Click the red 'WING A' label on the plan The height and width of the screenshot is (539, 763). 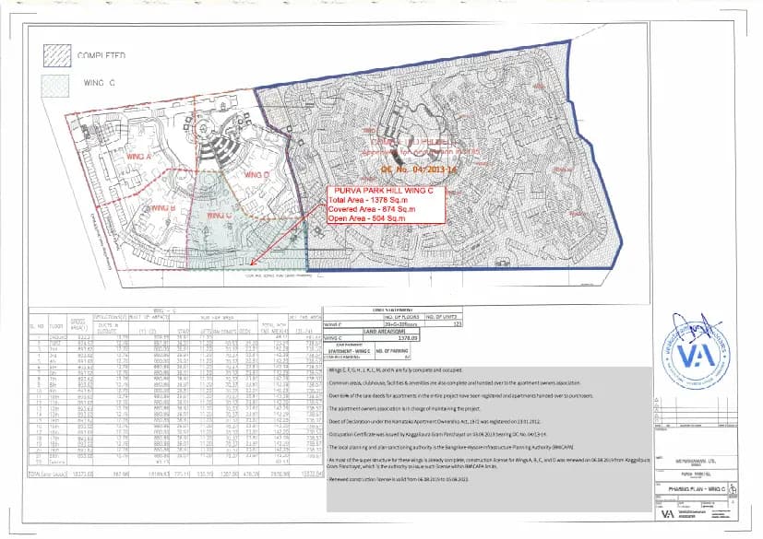tap(138, 157)
